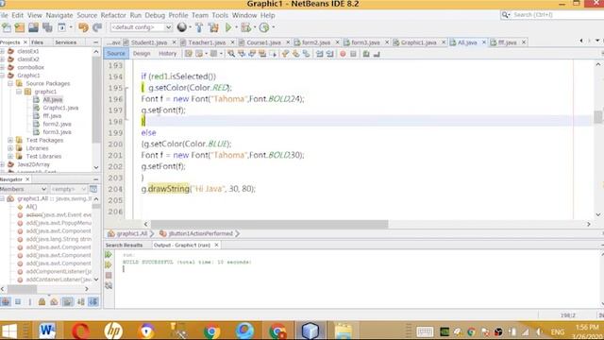Screen dimensions: 604x340
Task: Run the project with the green play icon
Action: coord(228,27)
